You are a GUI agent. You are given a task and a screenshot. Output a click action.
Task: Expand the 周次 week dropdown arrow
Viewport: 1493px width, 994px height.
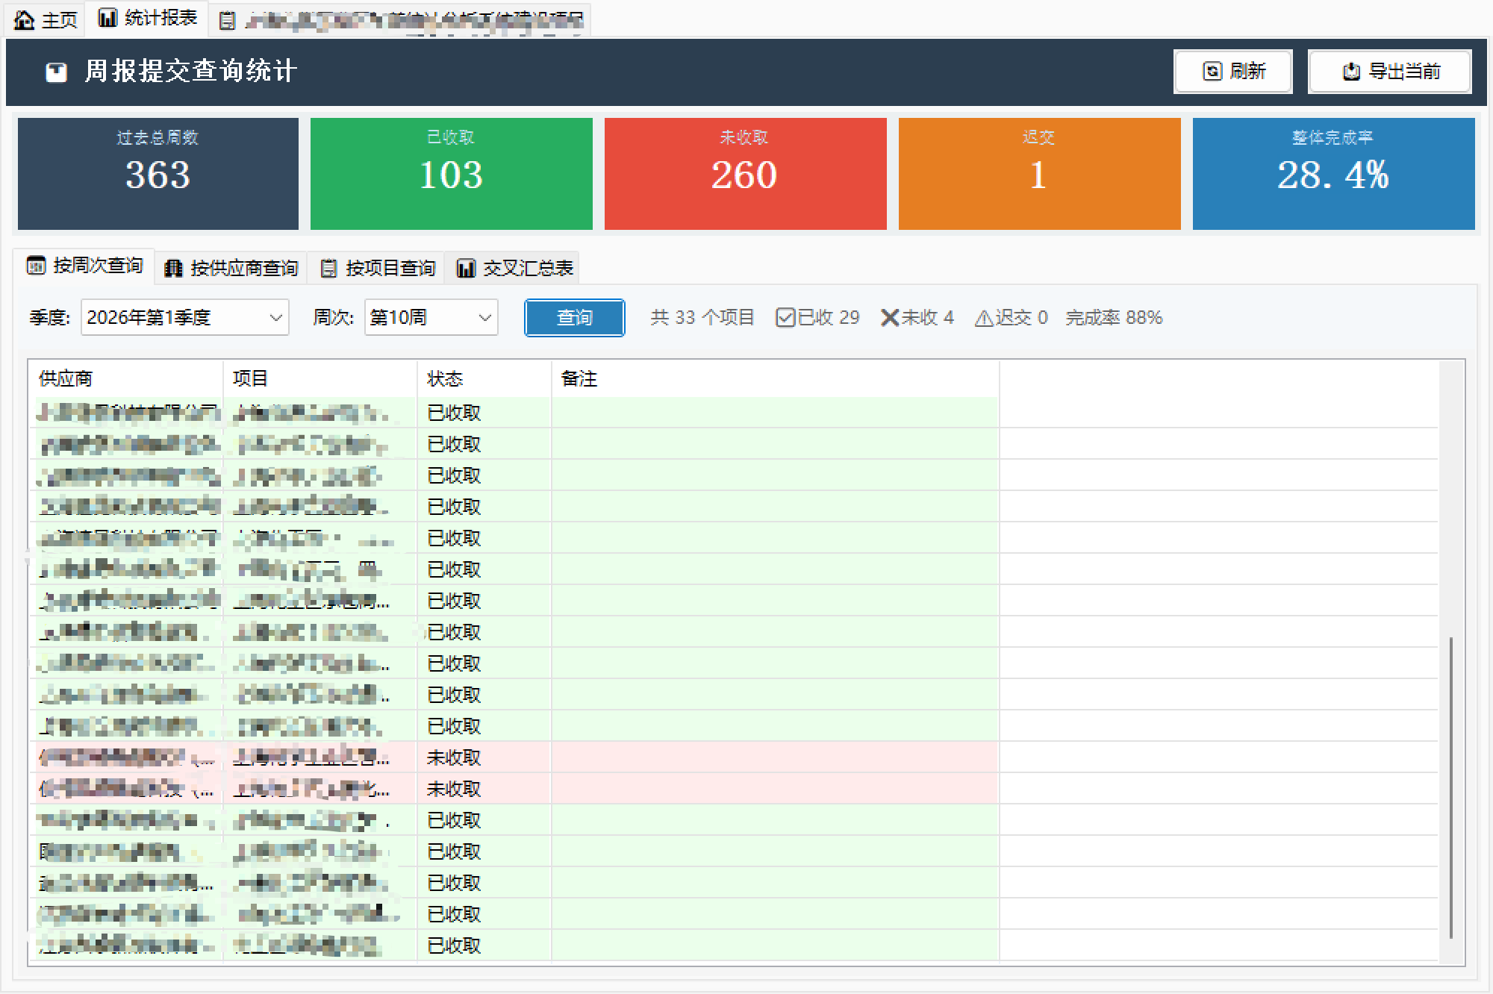tap(484, 318)
